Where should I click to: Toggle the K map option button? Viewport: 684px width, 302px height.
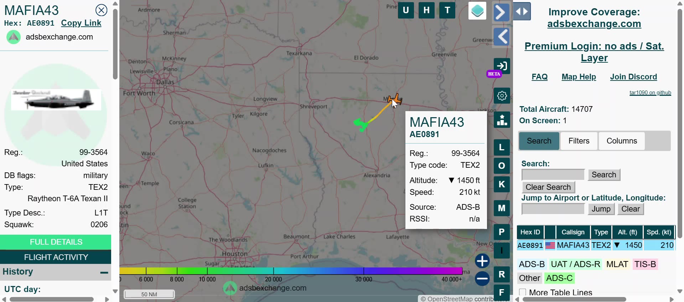(x=502, y=184)
